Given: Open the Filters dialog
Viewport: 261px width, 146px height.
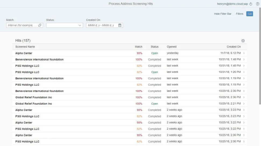Looking at the screenshot, I should 239,14.
